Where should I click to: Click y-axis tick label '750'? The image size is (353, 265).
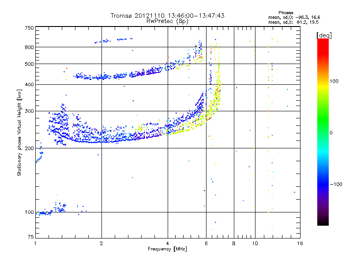tap(29, 28)
